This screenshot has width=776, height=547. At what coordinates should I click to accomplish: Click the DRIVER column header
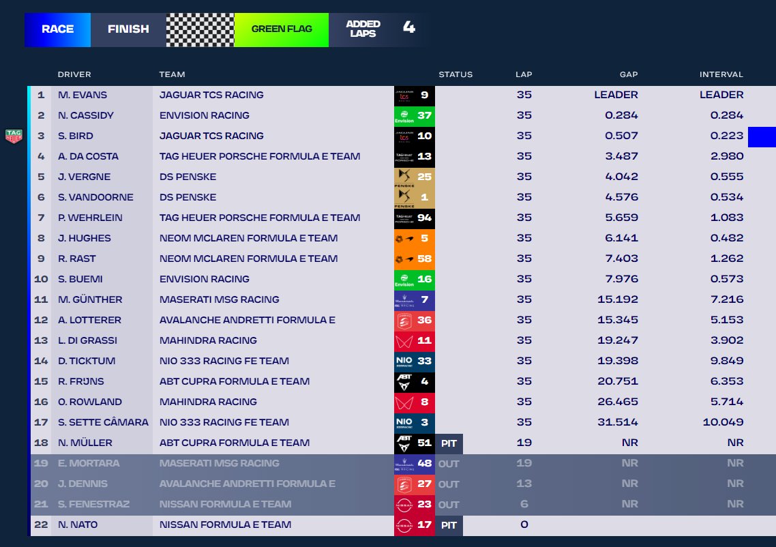pos(74,74)
